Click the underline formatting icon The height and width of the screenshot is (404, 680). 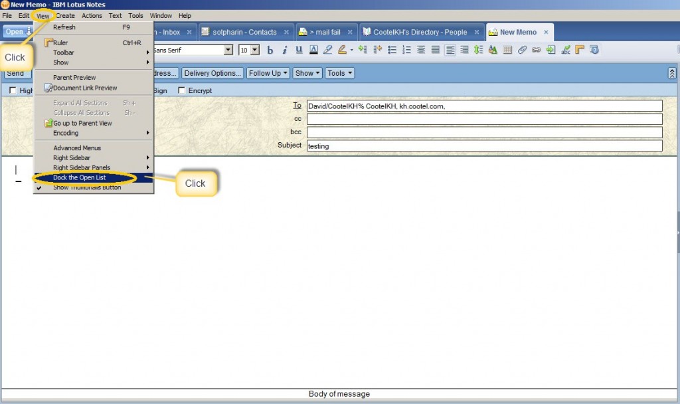(x=299, y=50)
